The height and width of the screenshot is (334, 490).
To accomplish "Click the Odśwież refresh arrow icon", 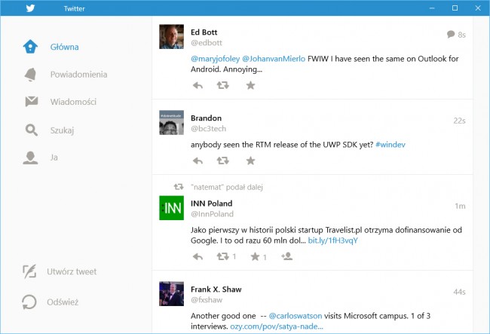I will click(x=29, y=302).
